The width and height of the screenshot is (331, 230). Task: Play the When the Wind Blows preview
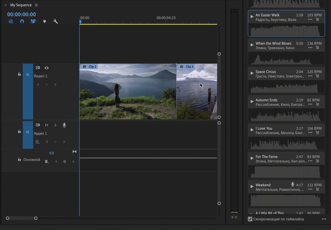pos(252,45)
